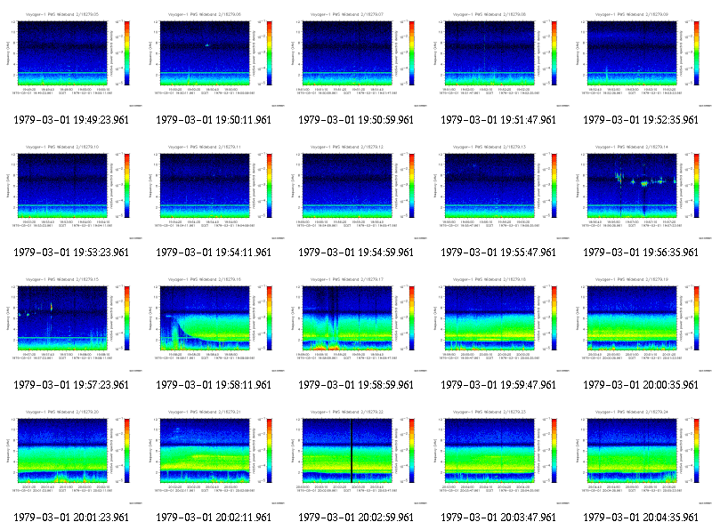This screenshot has height=530, width=712.
Task: Click caption text 1979-03-01 19:54:11.961
Action: click(x=214, y=253)
